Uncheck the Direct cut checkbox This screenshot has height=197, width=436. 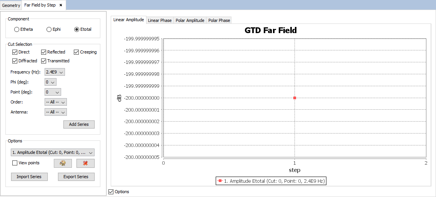click(x=15, y=52)
